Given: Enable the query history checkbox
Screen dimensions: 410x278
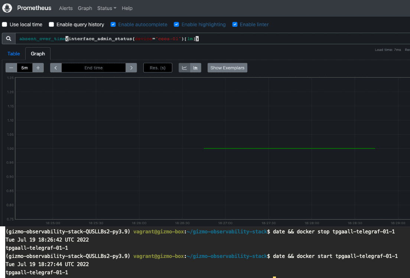Looking at the screenshot, I should 52,25.
